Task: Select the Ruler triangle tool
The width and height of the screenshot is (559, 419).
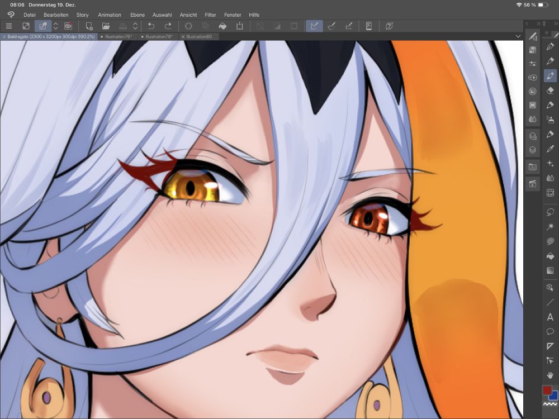Action: pyautogui.click(x=550, y=346)
